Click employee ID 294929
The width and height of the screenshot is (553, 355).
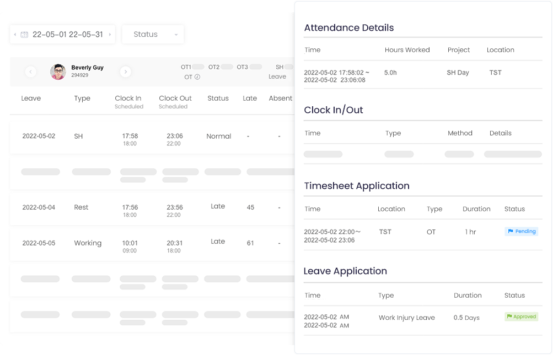click(x=80, y=75)
